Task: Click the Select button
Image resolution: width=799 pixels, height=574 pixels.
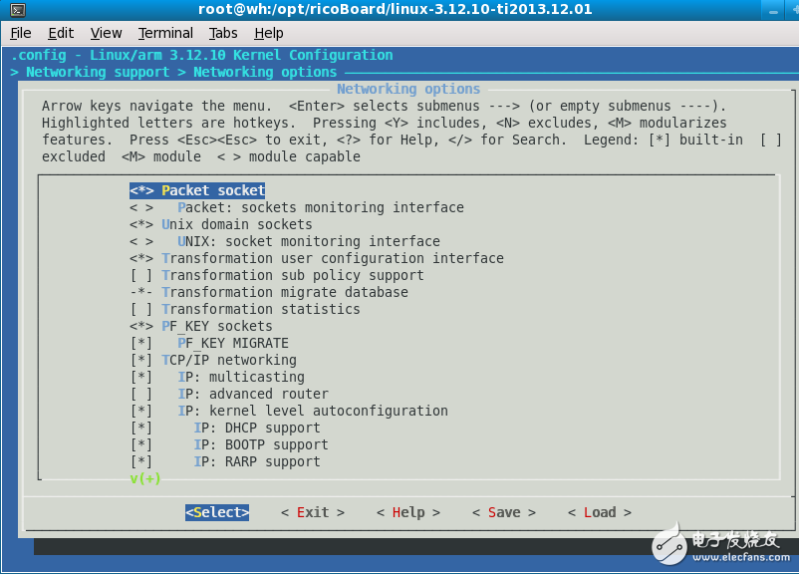Action: coord(217,512)
